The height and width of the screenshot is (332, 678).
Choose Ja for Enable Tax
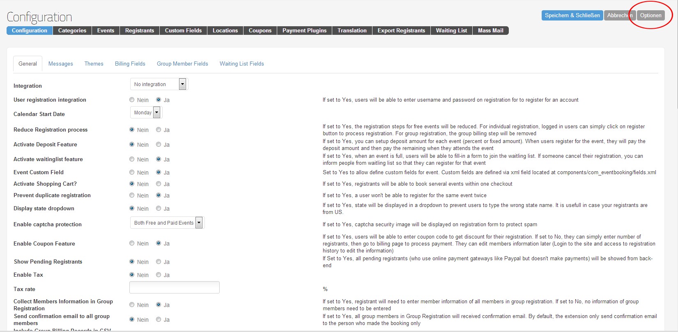(x=159, y=275)
